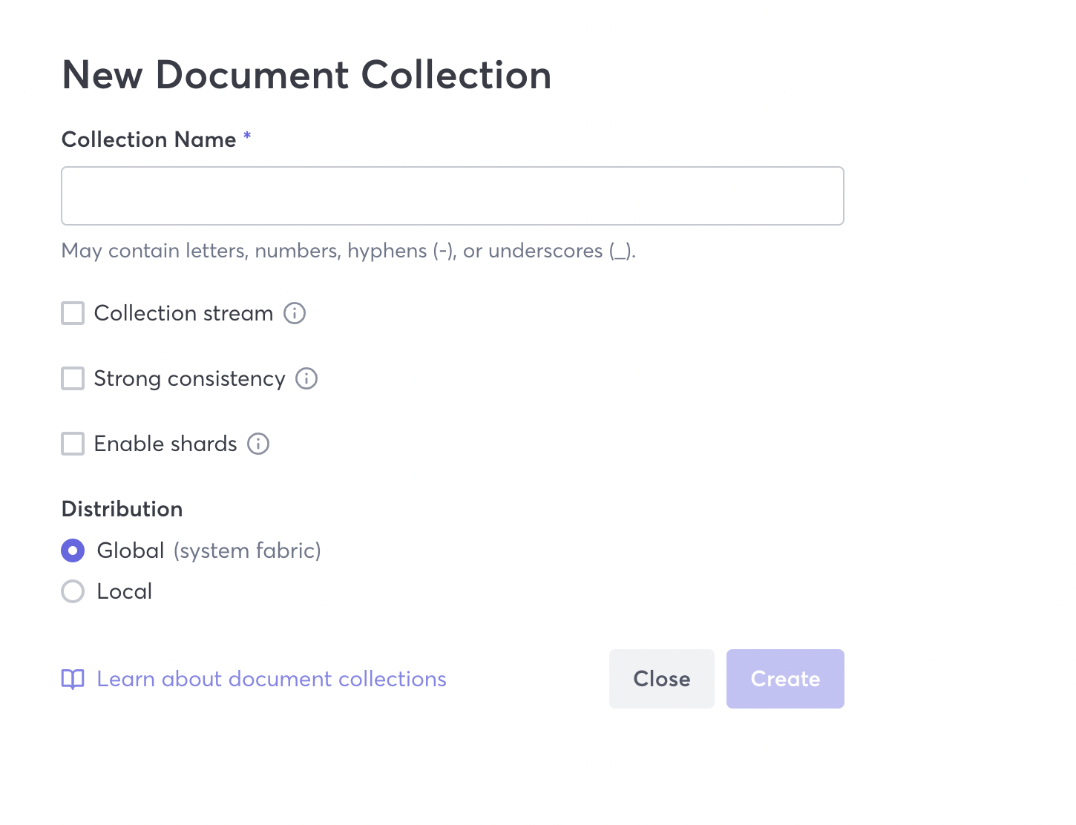View info about the Collection stream option

point(294,313)
